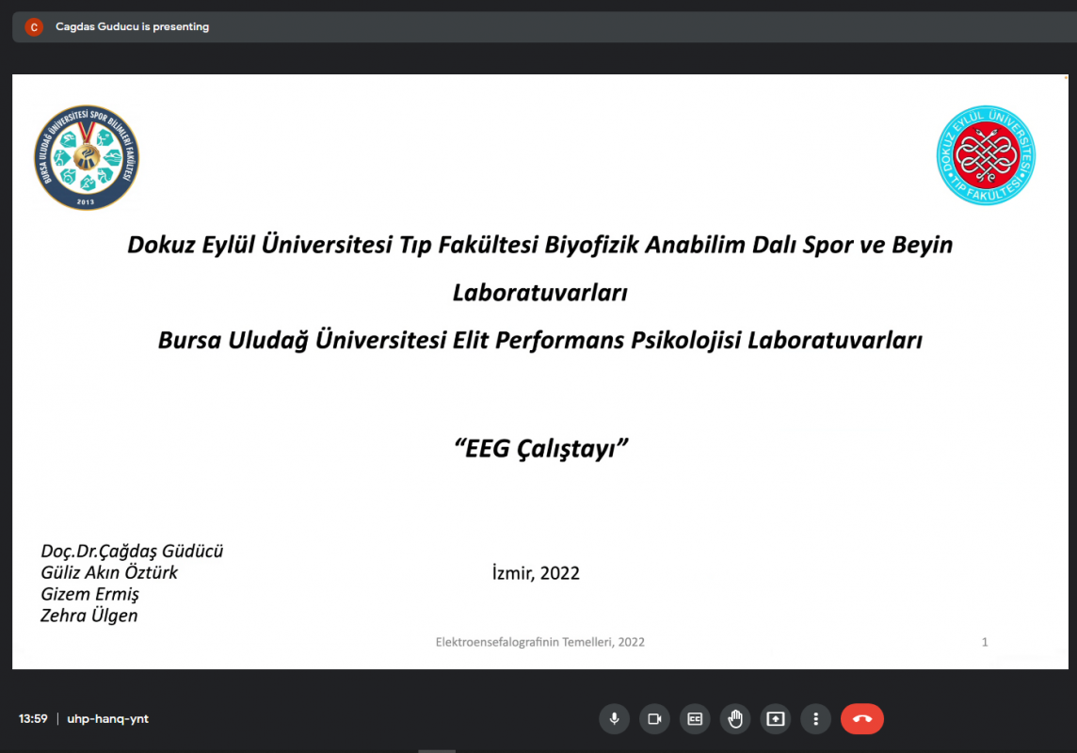
Task: Click the "EEG Çalıştayı" slide title
Action: tap(540, 448)
